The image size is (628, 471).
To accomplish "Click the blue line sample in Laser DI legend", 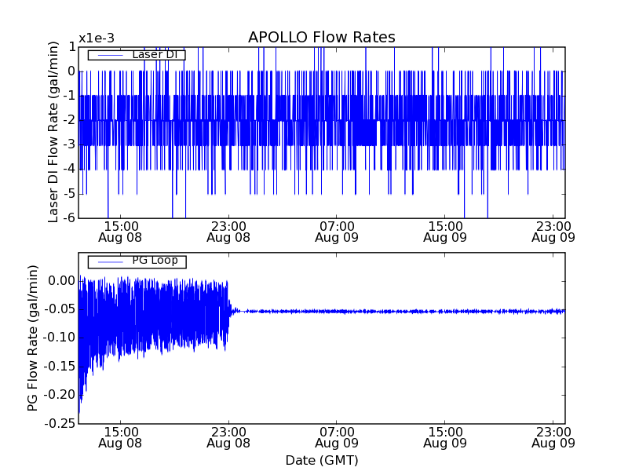I will tap(108, 55).
